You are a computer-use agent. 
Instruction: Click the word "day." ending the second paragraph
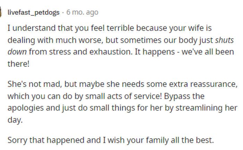tap(15, 120)
